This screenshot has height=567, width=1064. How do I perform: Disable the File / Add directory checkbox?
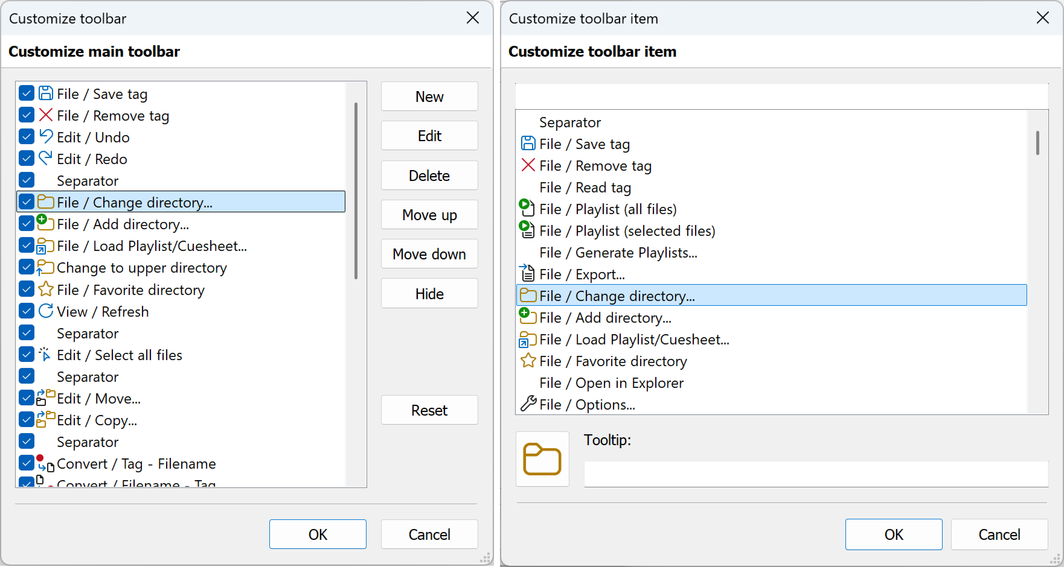pyautogui.click(x=27, y=224)
